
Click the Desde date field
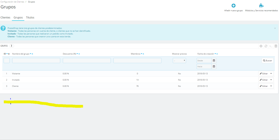[x=204, y=60]
